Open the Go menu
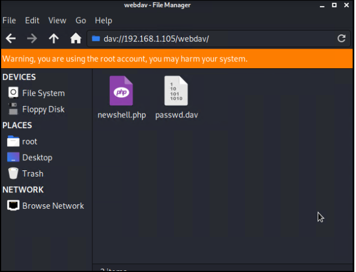356x272 pixels. (81, 20)
